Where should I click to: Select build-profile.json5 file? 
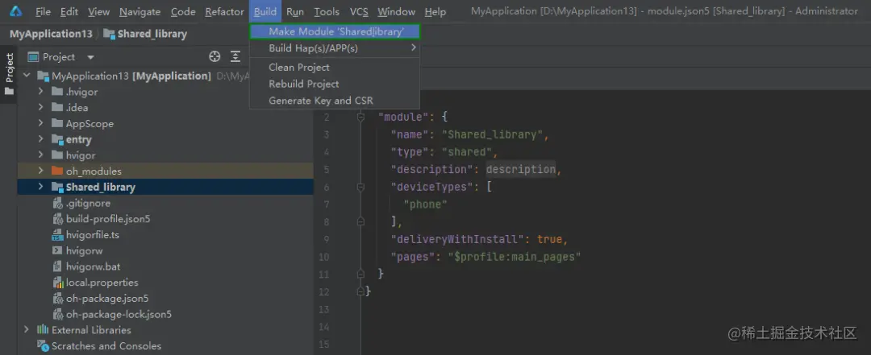(165, 218)
